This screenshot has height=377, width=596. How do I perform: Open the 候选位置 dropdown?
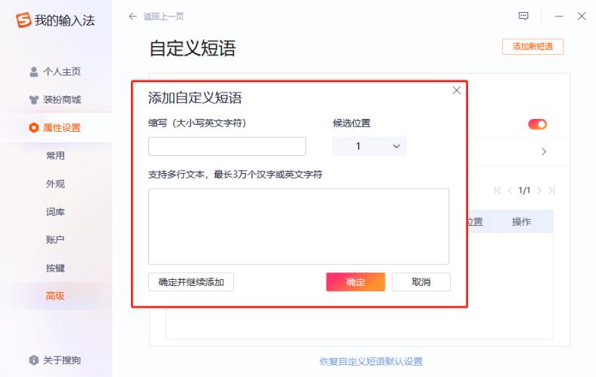[x=369, y=146]
